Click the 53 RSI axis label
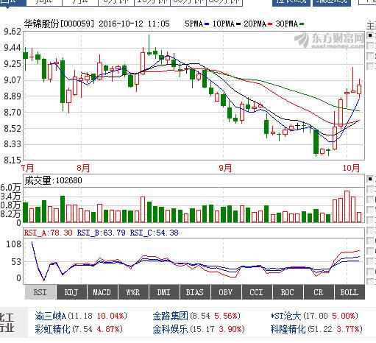Image resolution: width=376 pixels, height=343 pixels. click(x=16, y=262)
